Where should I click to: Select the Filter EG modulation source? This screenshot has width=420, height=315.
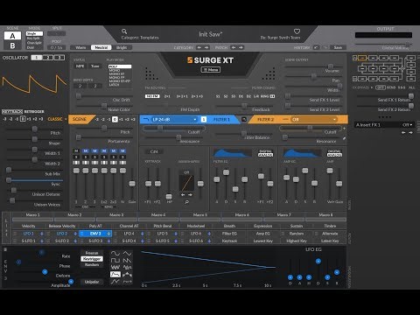229,234
